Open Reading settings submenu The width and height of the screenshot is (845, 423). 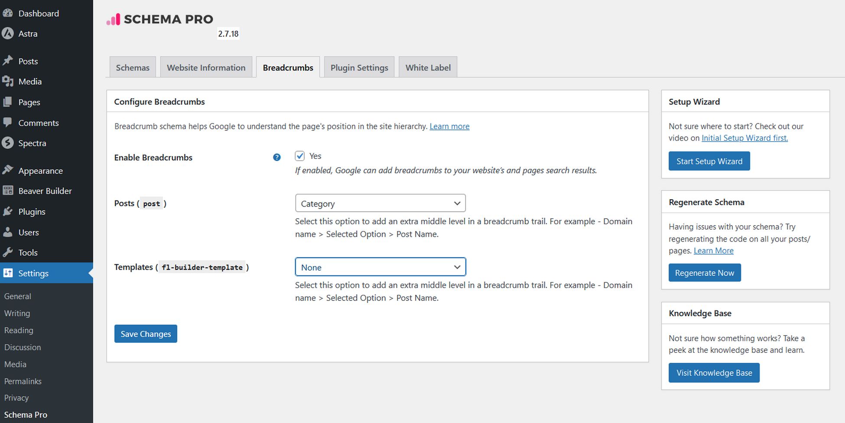pyautogui.click(x=19, y=330)
